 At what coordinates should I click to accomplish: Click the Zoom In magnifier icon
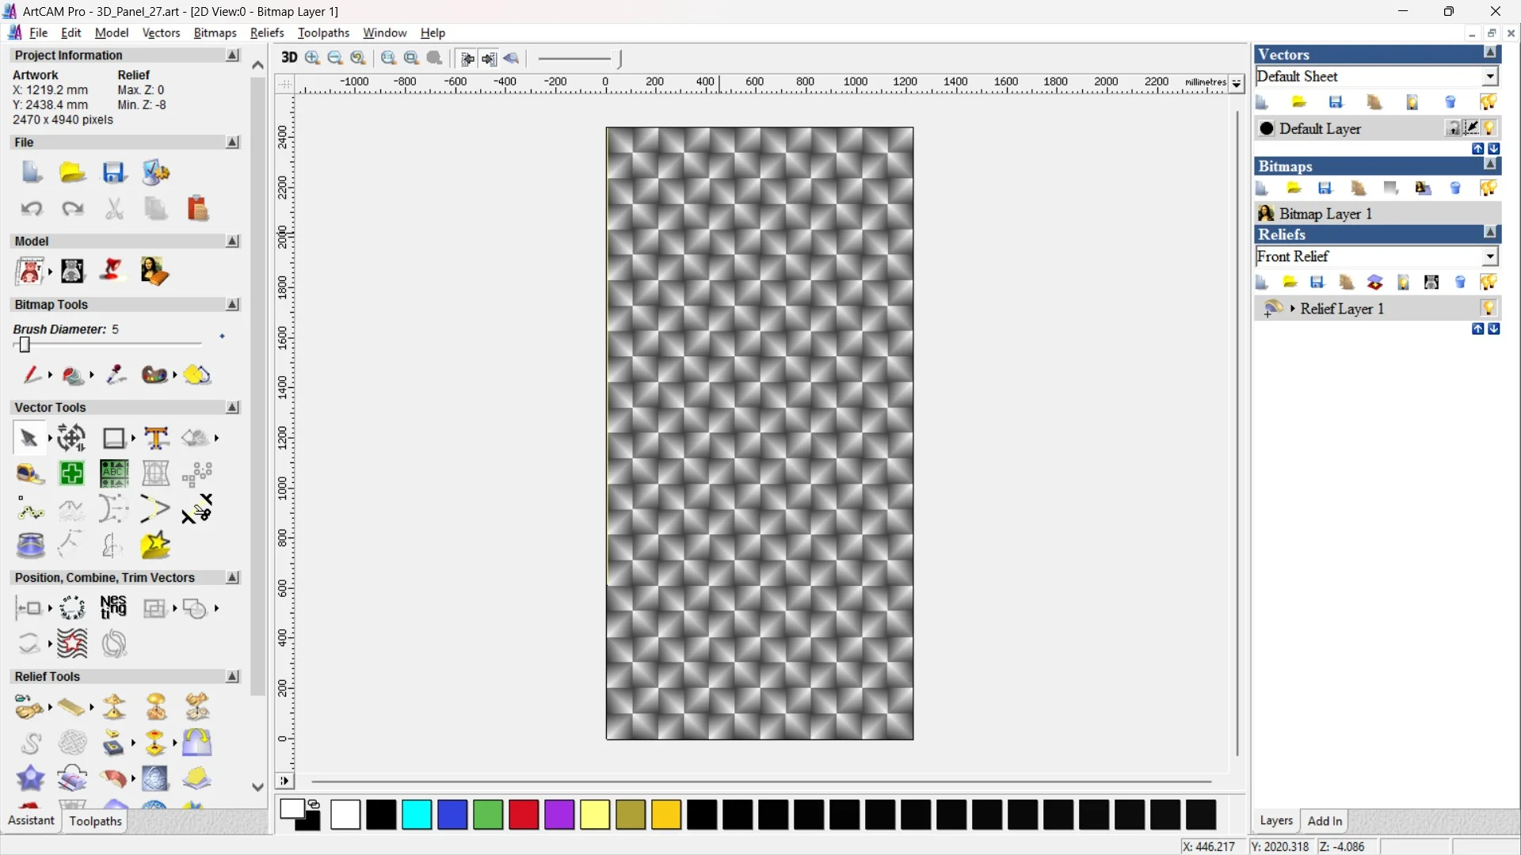(x=313, y=58)
